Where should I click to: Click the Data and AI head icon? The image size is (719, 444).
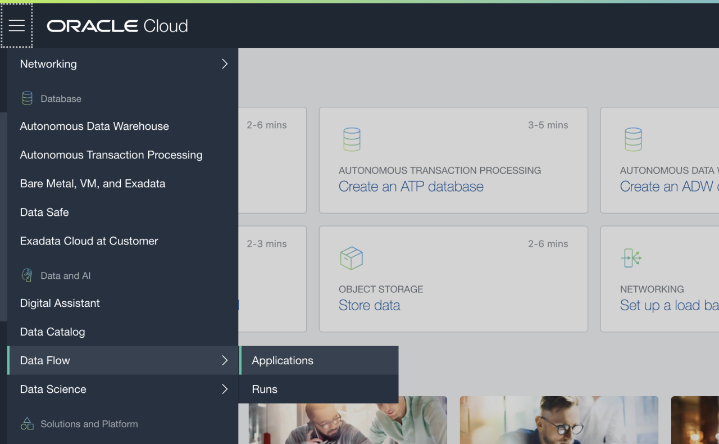pos(27,275)
